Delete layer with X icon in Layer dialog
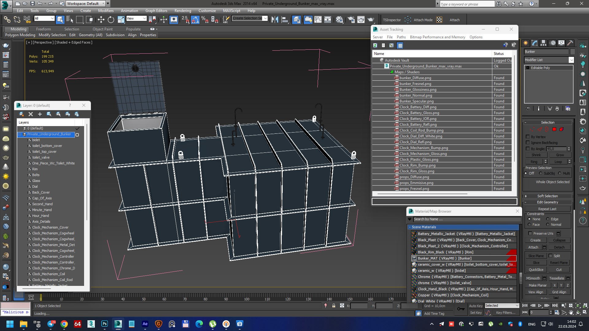 [x=30, y=114]
